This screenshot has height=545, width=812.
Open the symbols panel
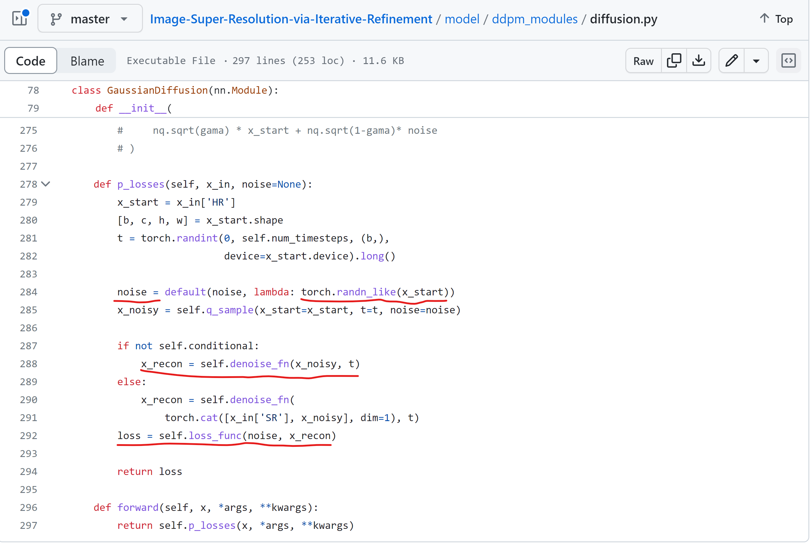[x=788, y=61]
